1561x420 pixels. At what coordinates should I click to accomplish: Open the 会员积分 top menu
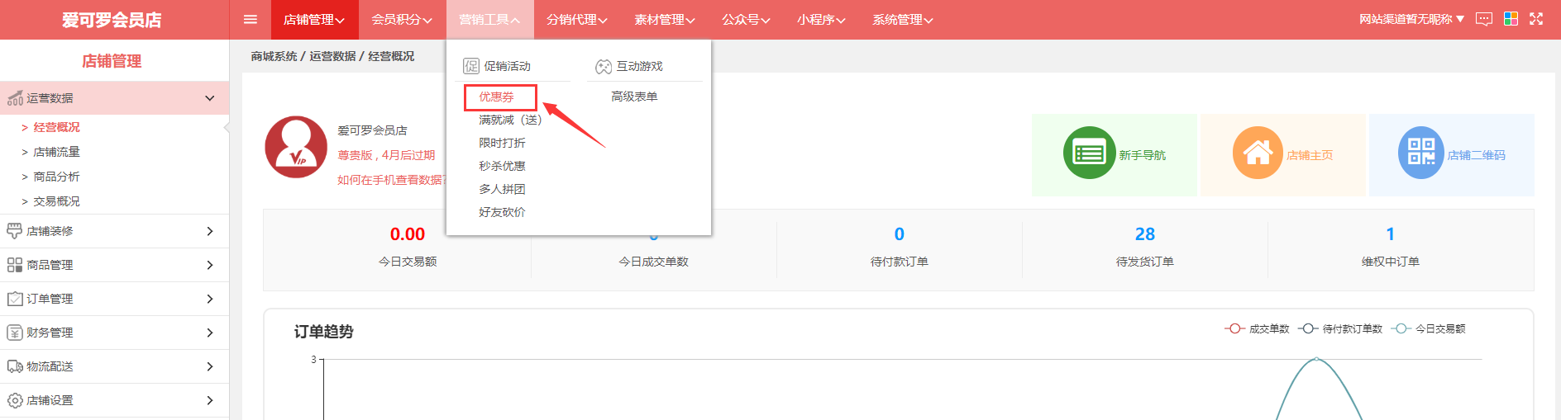402,20
